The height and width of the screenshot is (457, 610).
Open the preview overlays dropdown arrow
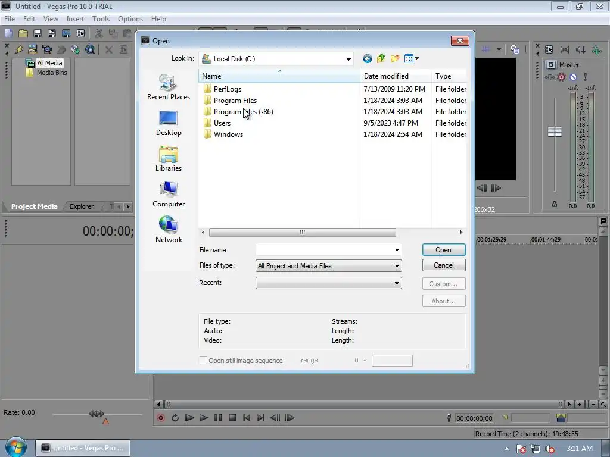[499, 49]
